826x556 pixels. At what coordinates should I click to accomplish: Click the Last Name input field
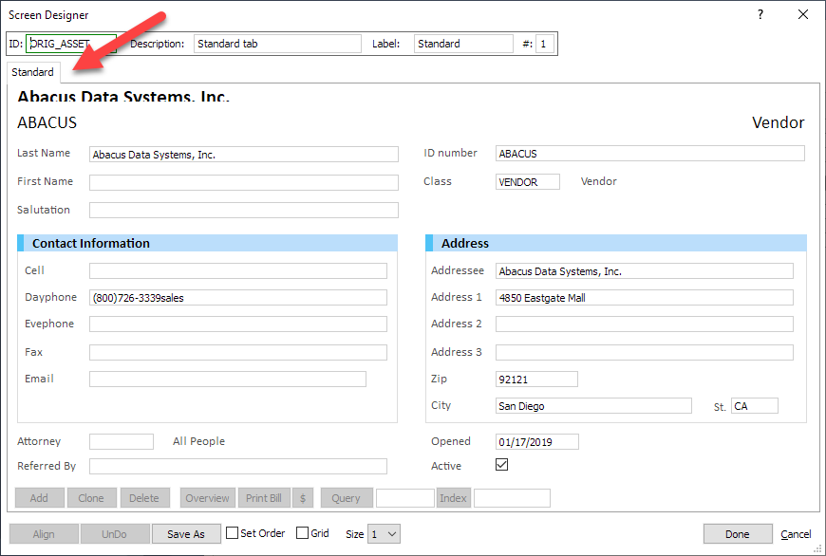tap(244, 155)
